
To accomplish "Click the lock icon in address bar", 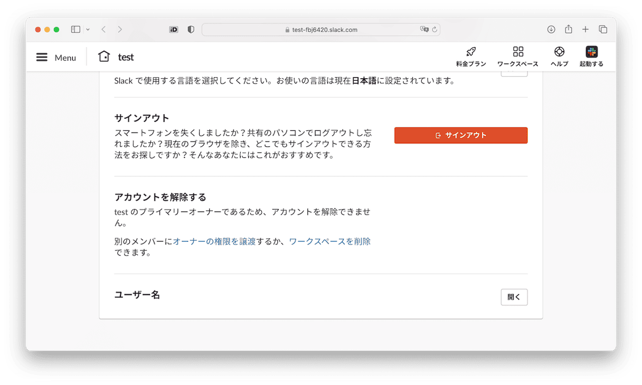I will point(287,30).
